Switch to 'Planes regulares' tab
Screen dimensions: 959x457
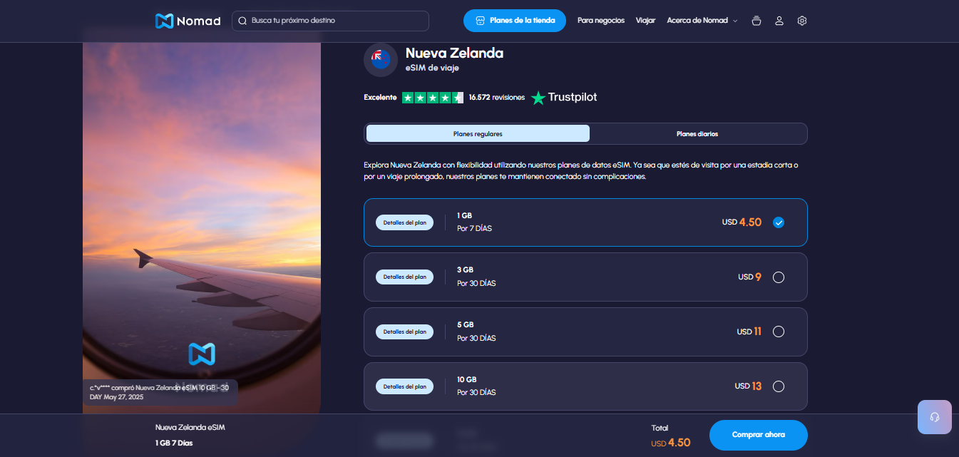coord(478,133)
